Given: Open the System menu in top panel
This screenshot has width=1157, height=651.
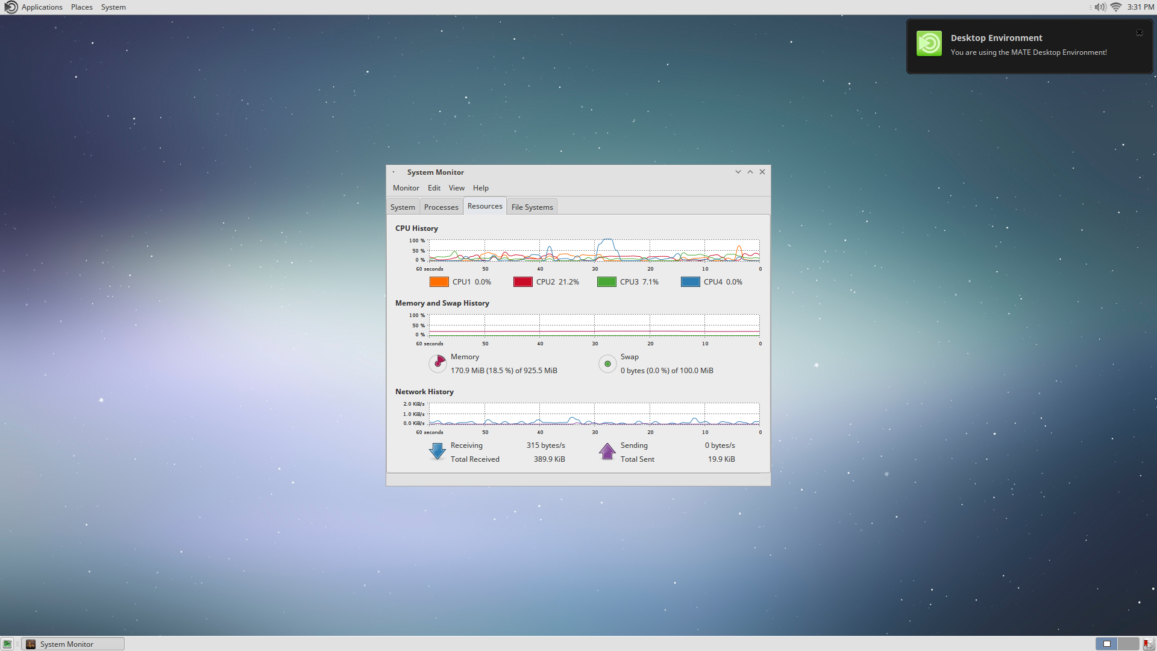Looking at the screenshot, I should coord(113,7).
